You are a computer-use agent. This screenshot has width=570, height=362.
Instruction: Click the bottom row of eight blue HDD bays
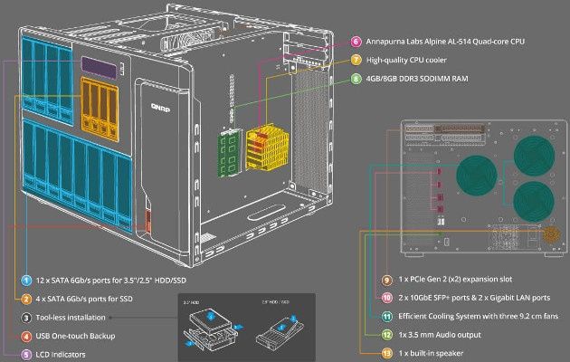pyautogui.click(x=77, y=174)
